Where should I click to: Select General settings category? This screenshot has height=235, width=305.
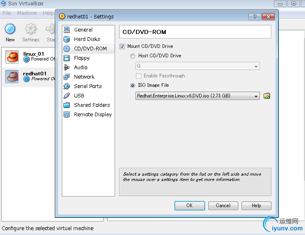[88, 30]
